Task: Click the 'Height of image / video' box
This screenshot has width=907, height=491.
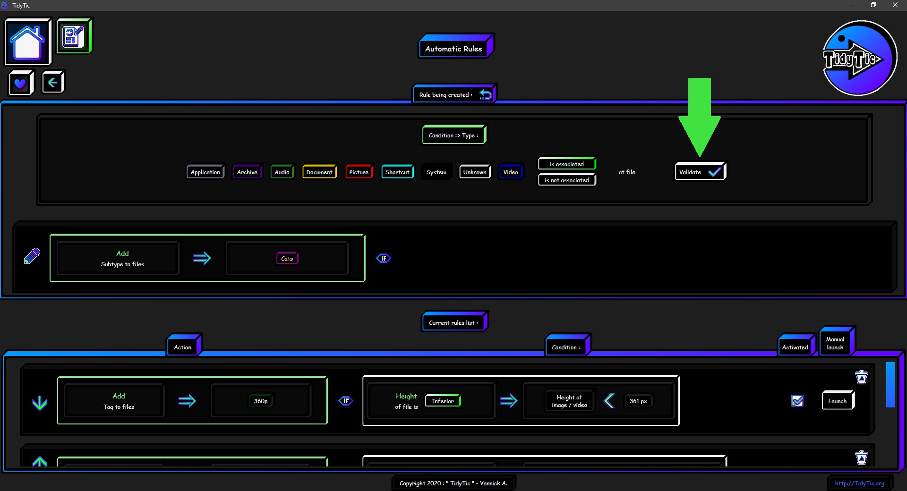Action: pos(569,401)
